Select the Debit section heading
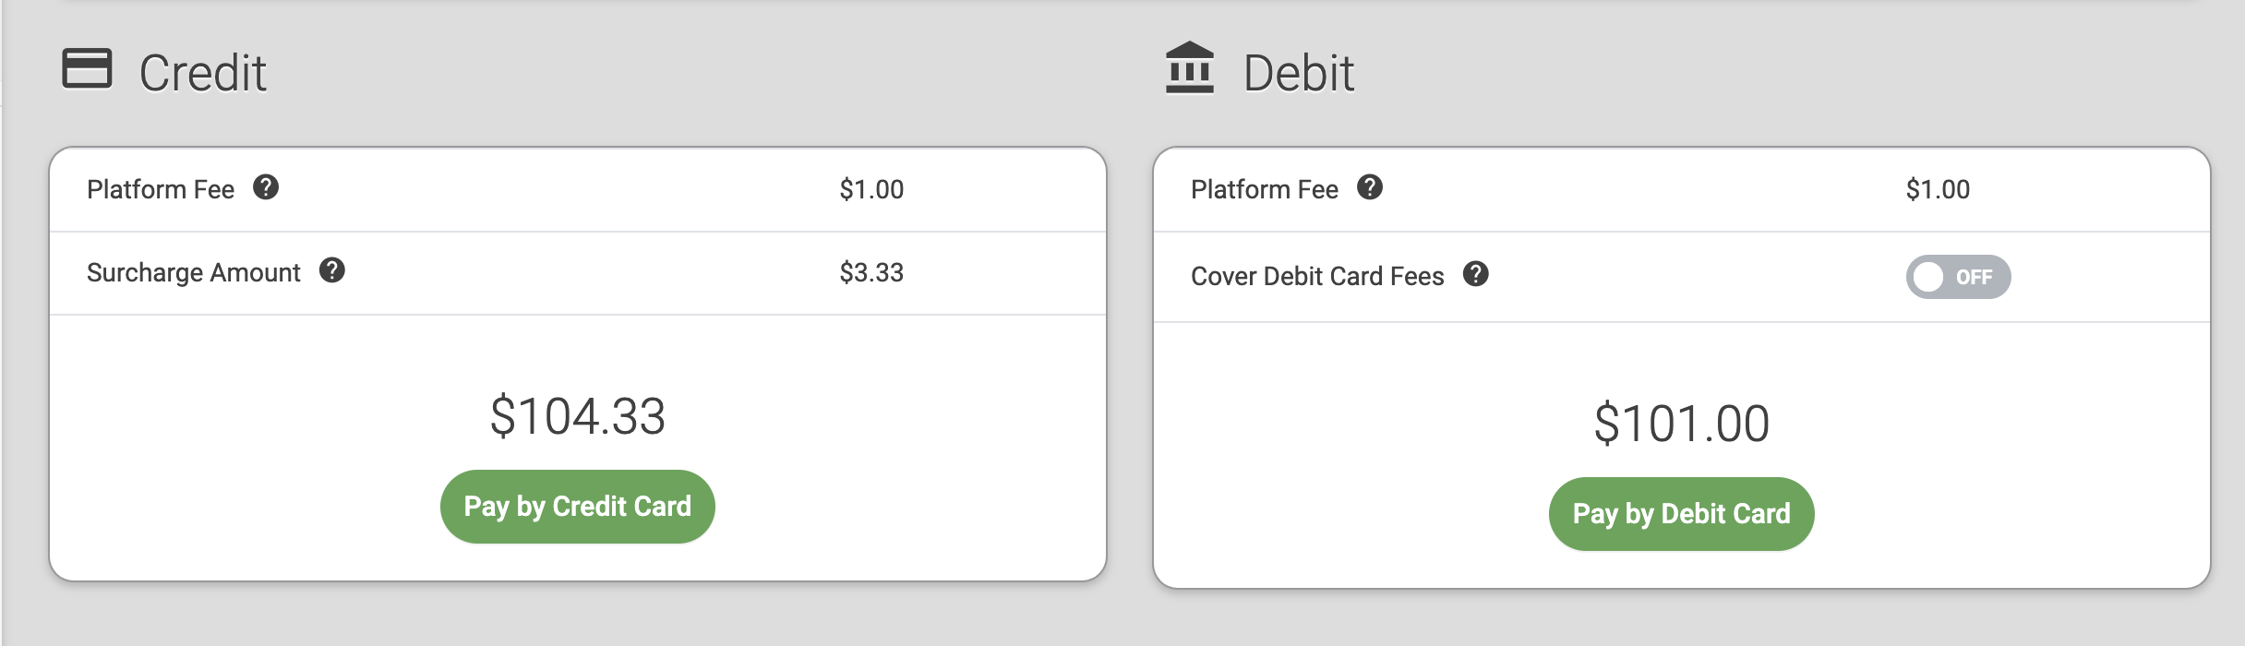Viewport: 2245px width, 646px height. tap(1299, 73)
